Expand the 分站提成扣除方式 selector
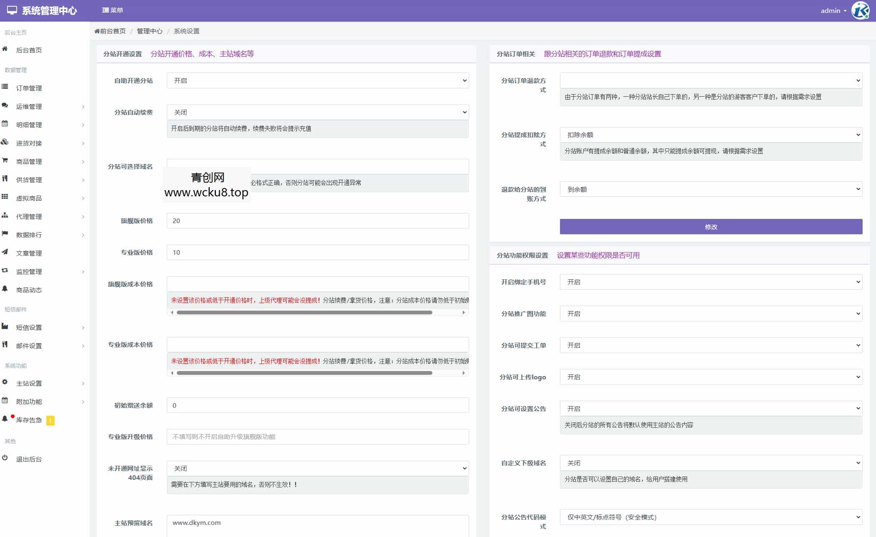Screen dimensions: 876x537 click(711, 135)
